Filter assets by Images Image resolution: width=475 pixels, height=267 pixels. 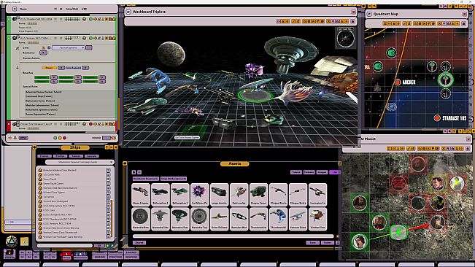[322, 172]
